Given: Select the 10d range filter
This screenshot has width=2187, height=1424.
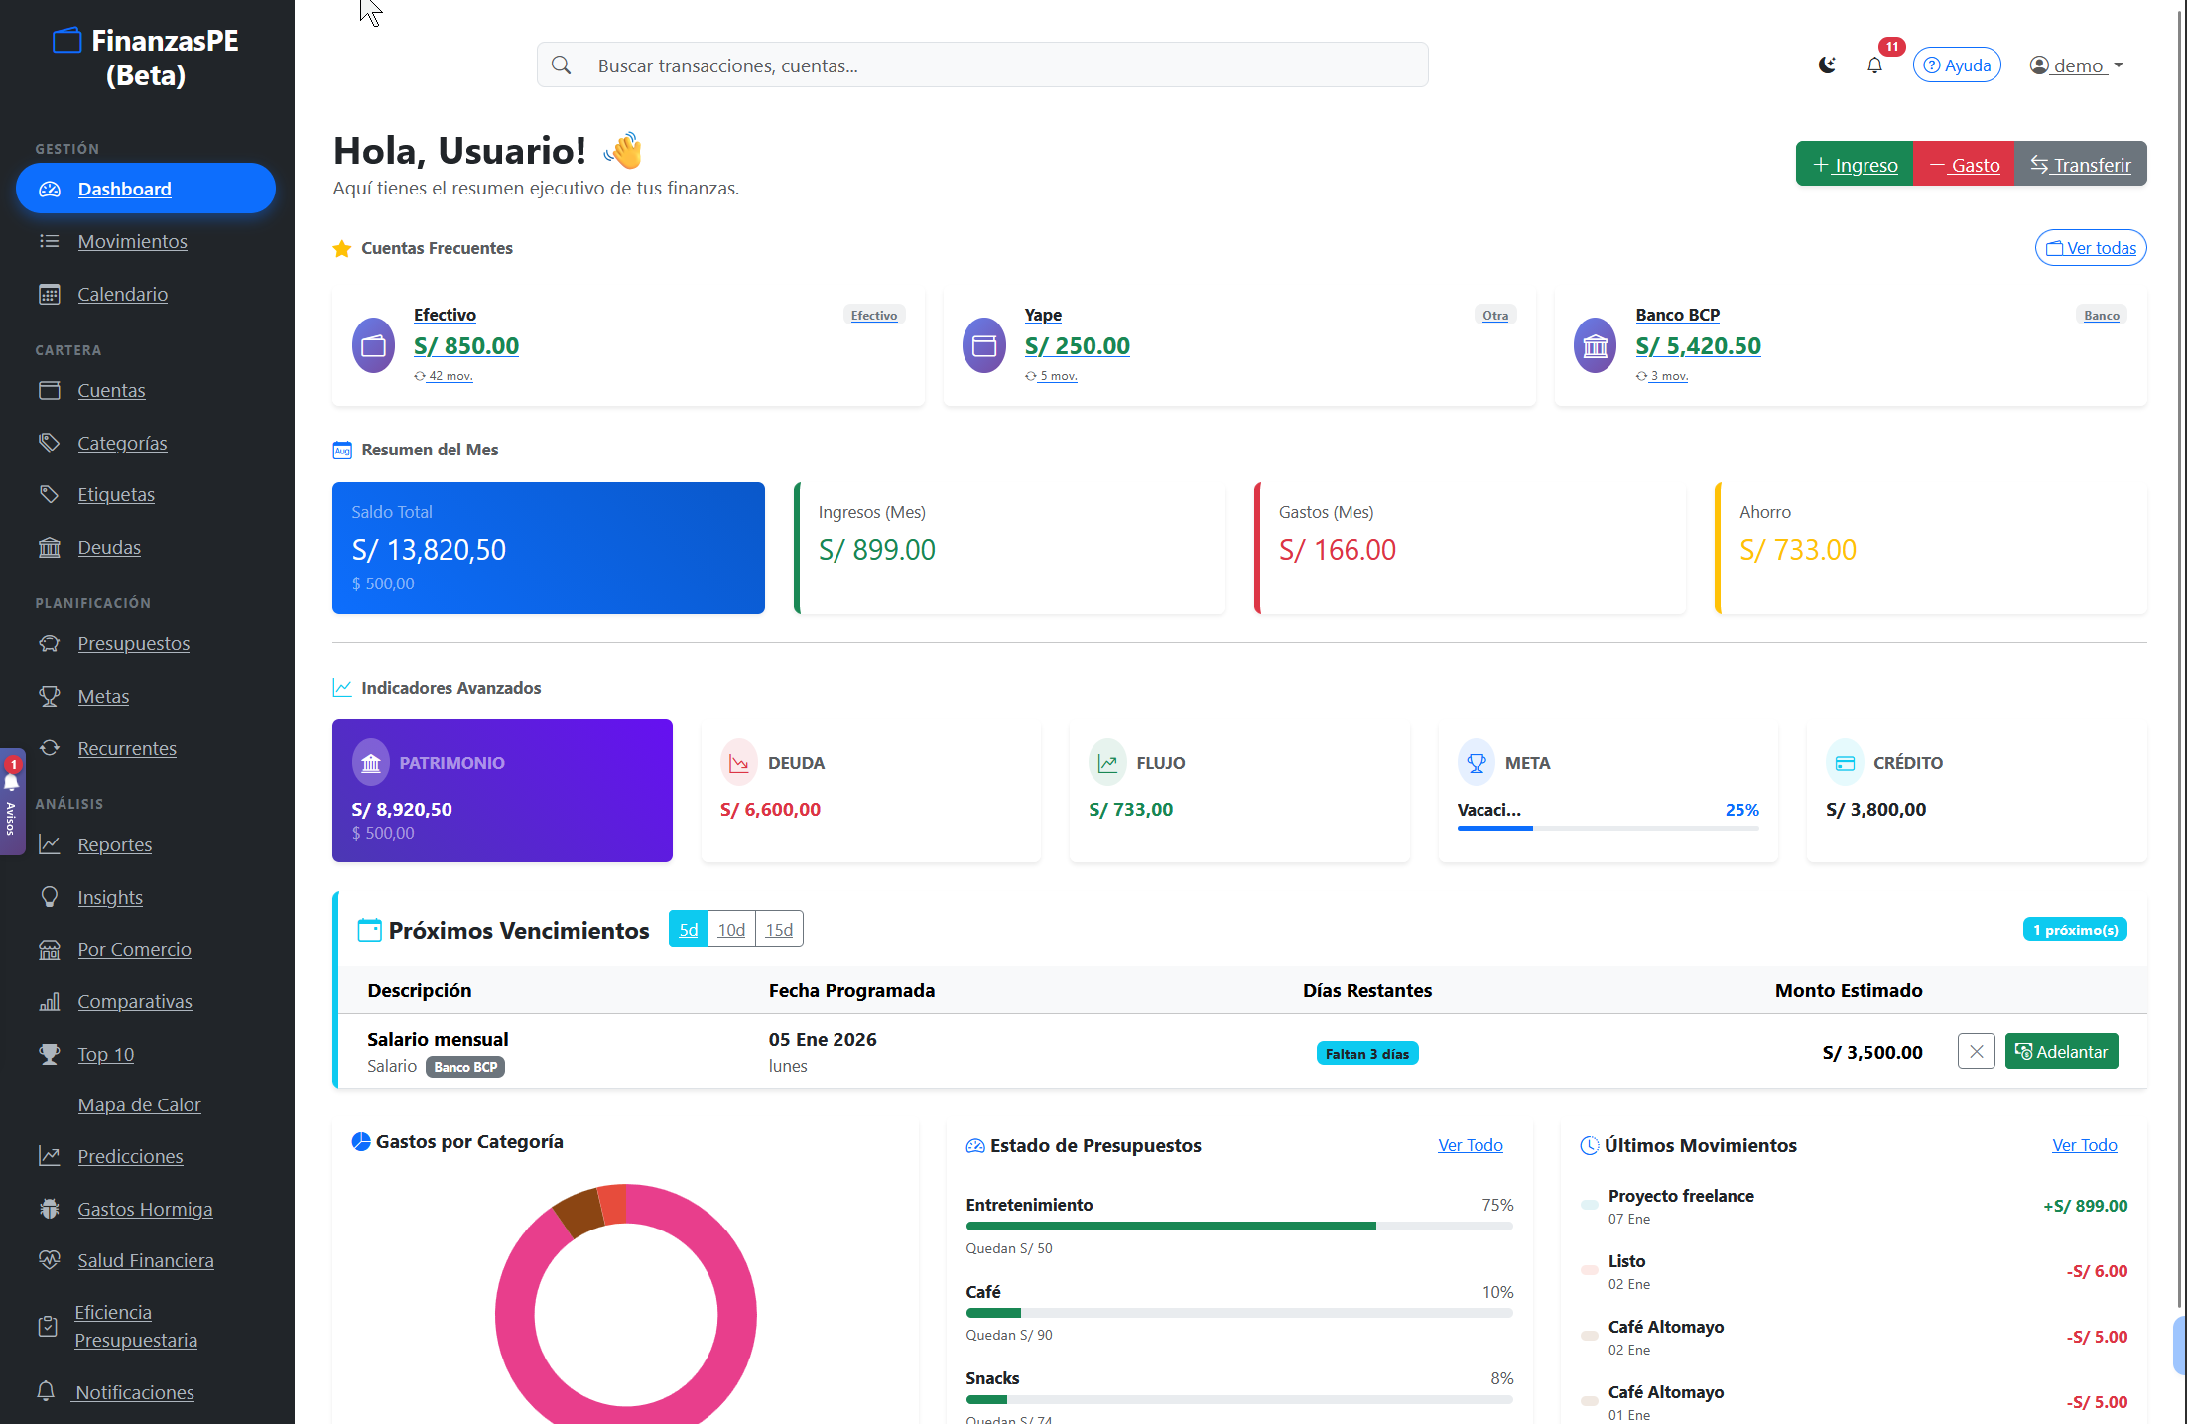Looking at the screenshot, I should [731, 929].
